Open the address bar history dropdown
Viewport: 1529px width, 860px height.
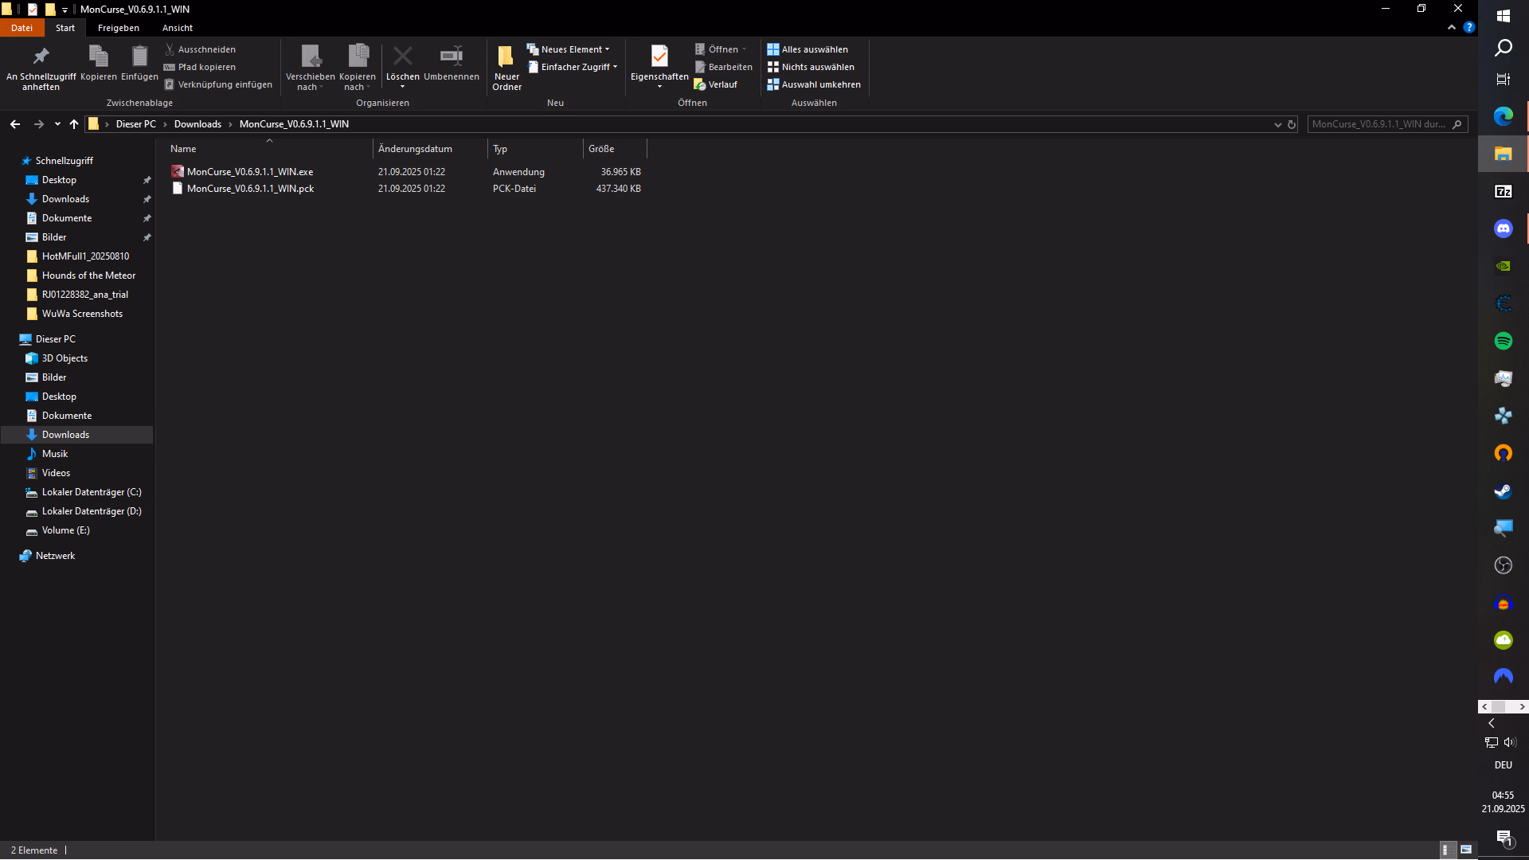pos(1277,124)
